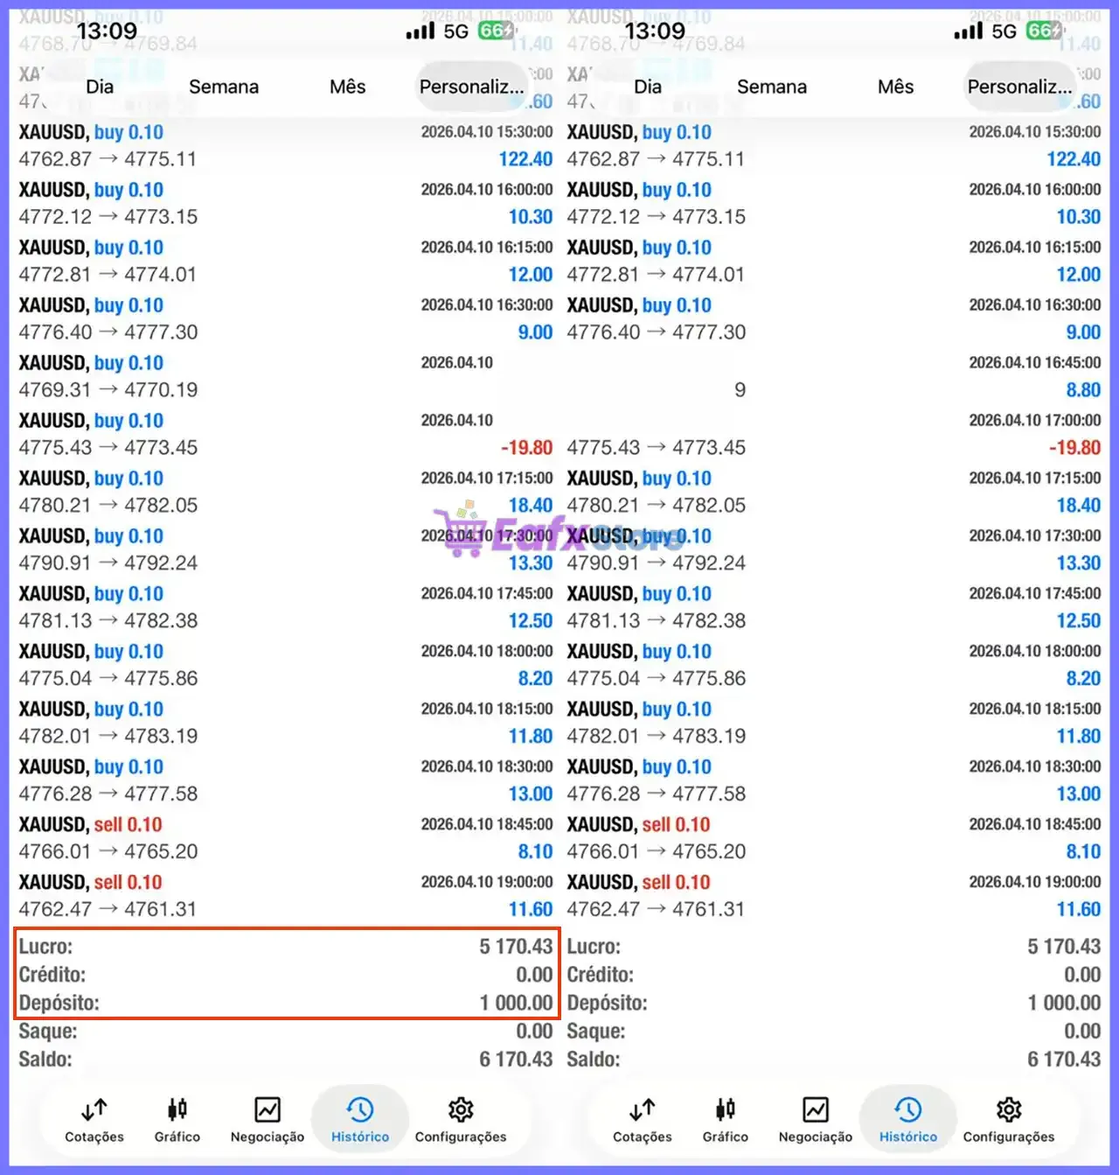Select Histórico clock icon on right phone screen

tap(908, 1110)
